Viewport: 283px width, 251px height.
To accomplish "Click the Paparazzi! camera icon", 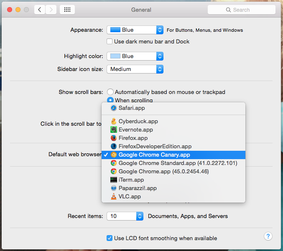I will pos(114,188).
